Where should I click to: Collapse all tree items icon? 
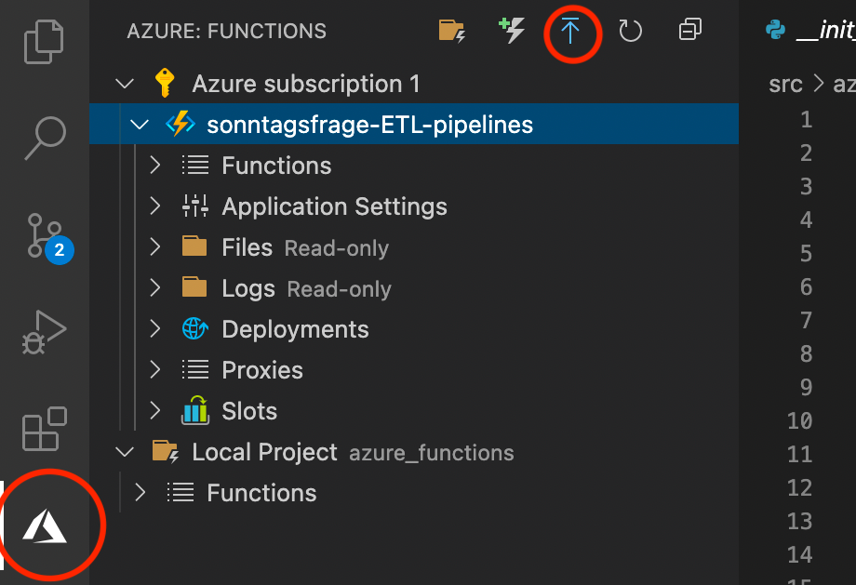click(x=689, y=32)
